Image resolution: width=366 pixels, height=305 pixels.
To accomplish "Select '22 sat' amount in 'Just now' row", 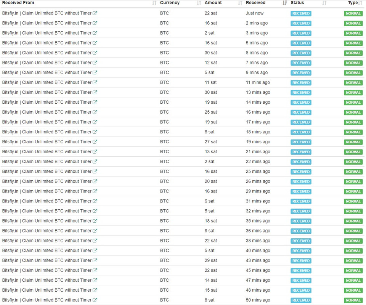I will coord(211,13).
